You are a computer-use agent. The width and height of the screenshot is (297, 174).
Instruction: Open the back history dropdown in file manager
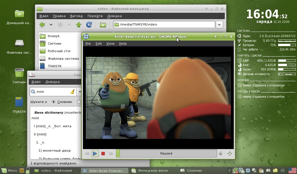click(51, 24)
